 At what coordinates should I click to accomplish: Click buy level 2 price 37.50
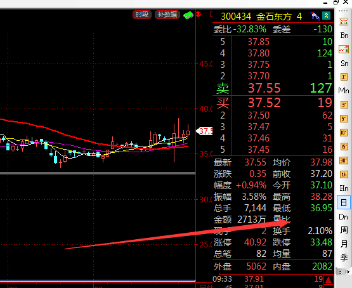(258, 115)
